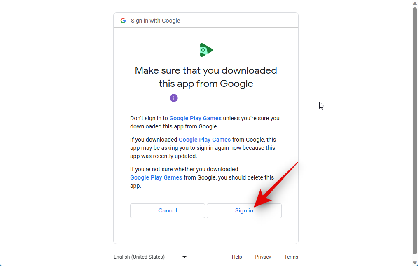Viewport: 418px width, 266px height.
Task: Click the Google G logo icon
Action: 123,21
